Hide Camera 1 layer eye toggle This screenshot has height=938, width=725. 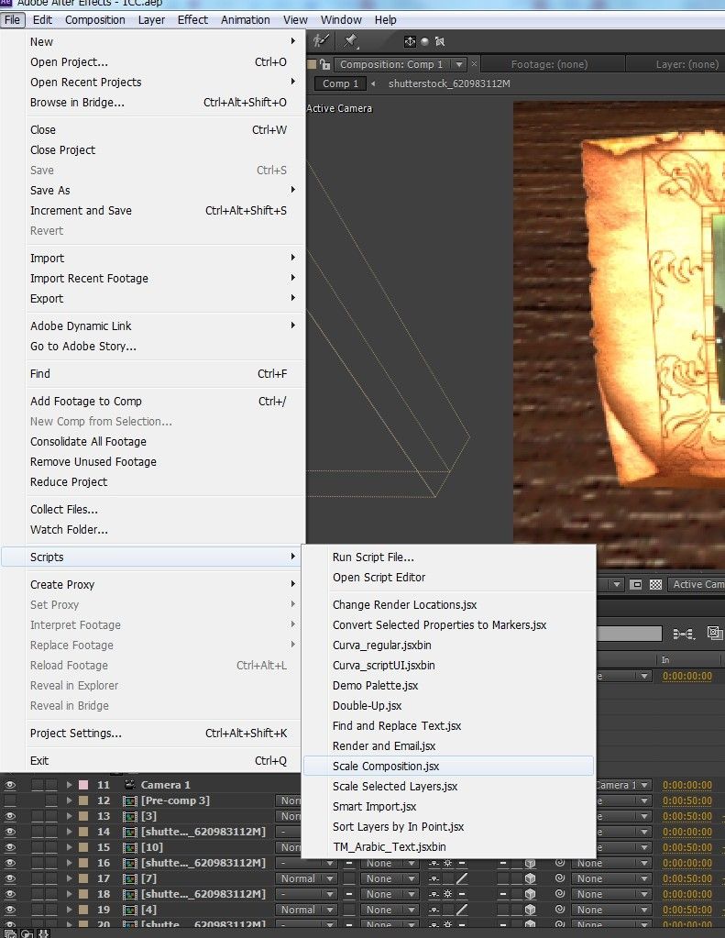[10, 785]
